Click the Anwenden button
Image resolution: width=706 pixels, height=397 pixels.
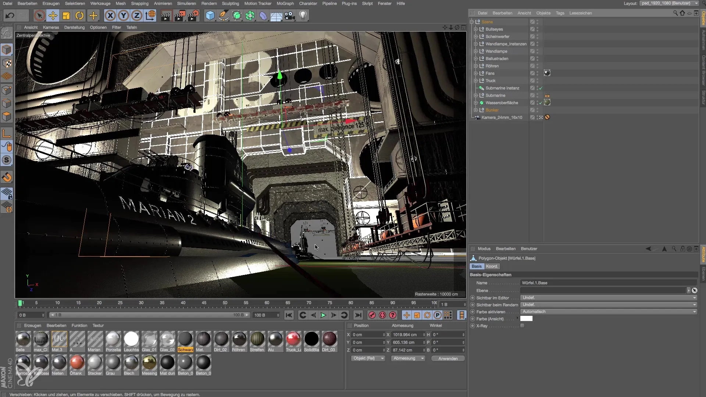448,358
